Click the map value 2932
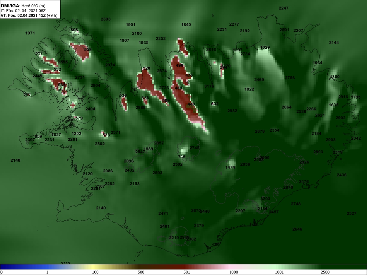Viewport: 367px width, 275px height. pos(232,111)
